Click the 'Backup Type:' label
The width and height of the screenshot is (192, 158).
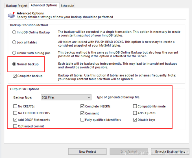click(x=23, y=97)
